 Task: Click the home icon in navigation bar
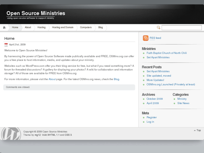click(4, 28)
